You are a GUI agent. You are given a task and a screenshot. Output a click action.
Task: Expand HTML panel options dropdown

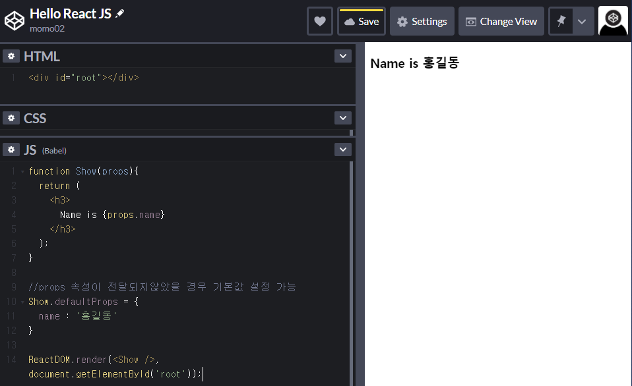pos(343,56)
